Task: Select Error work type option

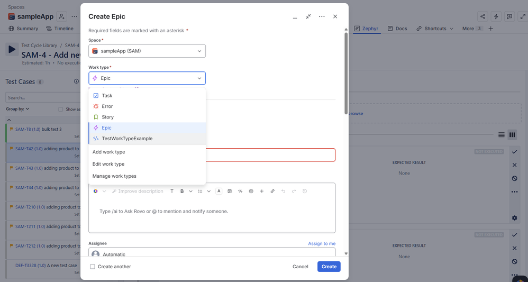Action: [x=147, y=106]
